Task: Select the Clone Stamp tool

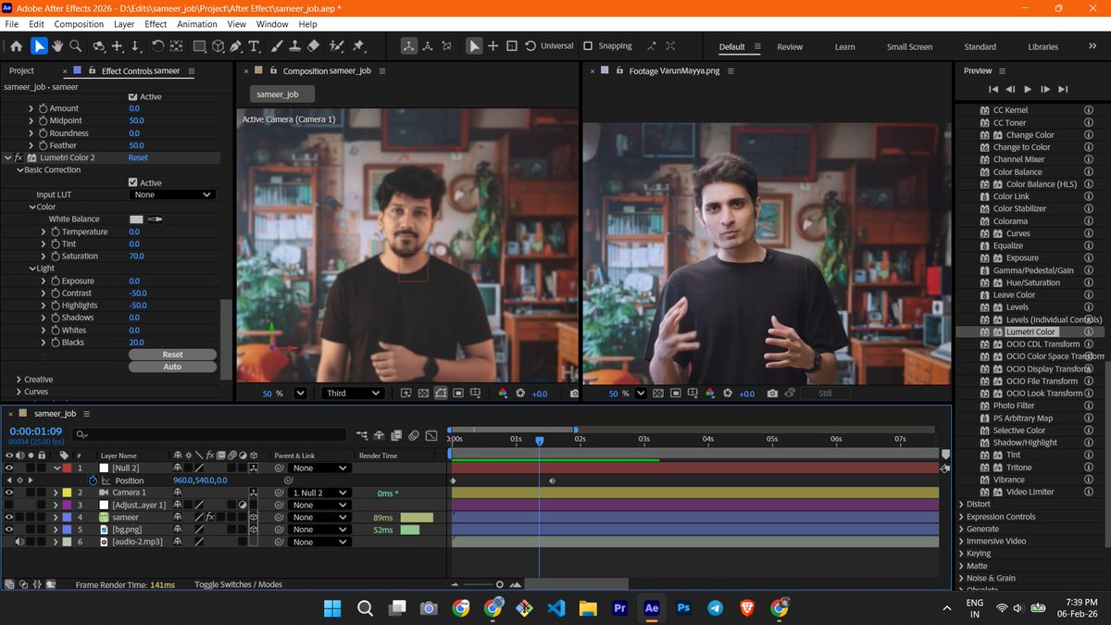Action: [x=294, y=45]
